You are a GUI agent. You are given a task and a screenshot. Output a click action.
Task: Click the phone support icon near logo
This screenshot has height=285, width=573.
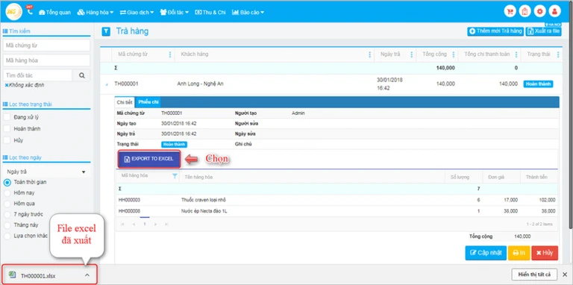tap(30, 12)
